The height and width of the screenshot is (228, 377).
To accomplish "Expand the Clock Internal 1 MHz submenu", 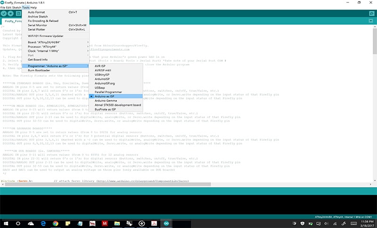I will click(56, 51).
